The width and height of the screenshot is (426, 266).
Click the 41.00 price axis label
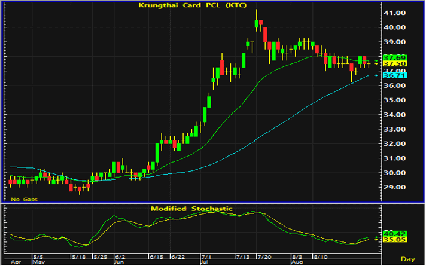pos(394,13)
